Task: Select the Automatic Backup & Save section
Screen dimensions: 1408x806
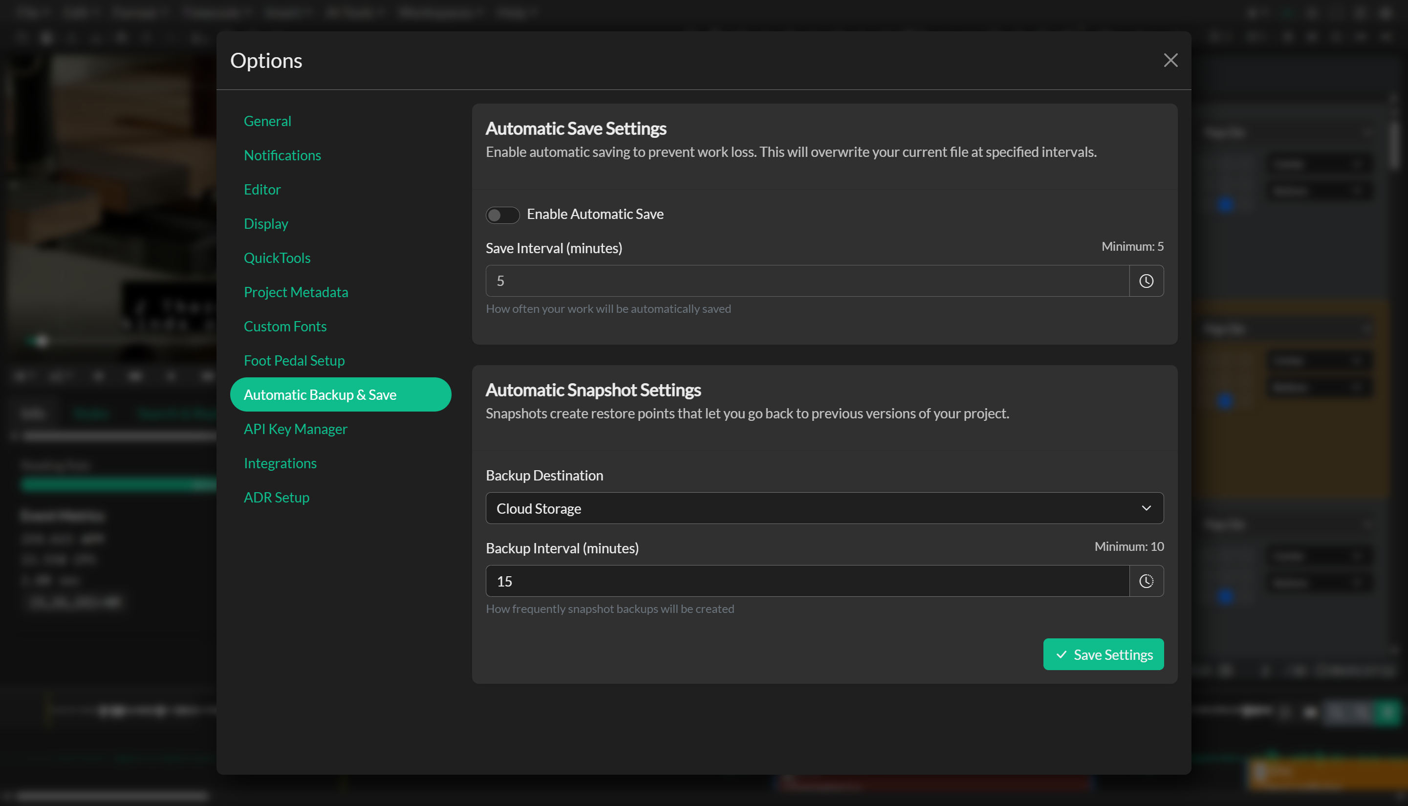Action: coord(321,394)
